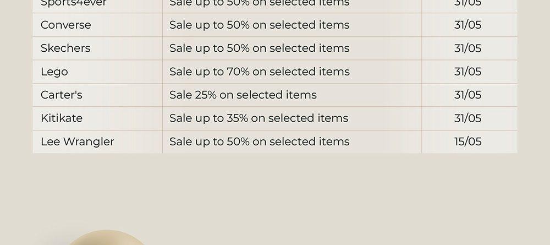Select the Lee Wrangler brand name
The width and height of the screenshot is (550, 245).
[77, 142]
